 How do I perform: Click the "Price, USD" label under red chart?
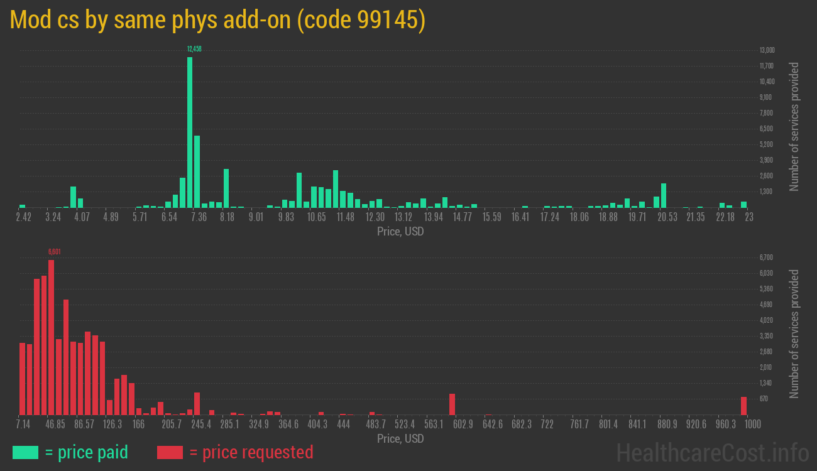click(400, 438)
